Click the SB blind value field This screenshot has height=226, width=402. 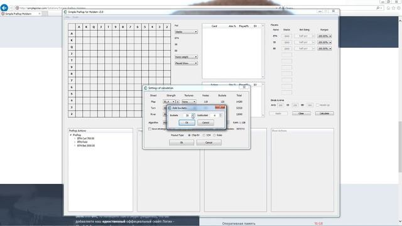pos(295,105)
